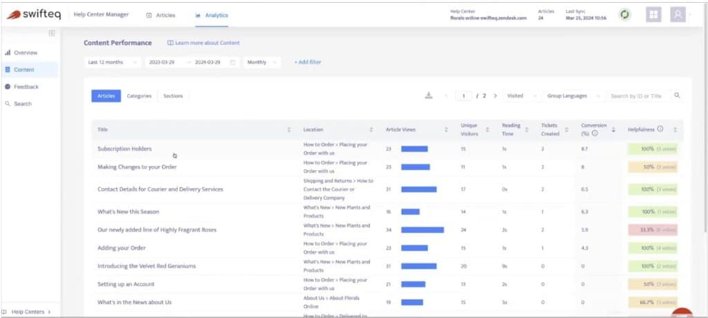
Task: Open What's New this Season article
Action: coord(128,212)
